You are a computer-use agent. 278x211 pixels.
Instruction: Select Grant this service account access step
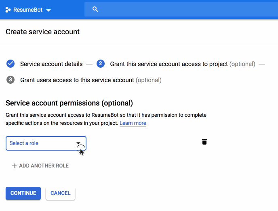pos(169,64)
